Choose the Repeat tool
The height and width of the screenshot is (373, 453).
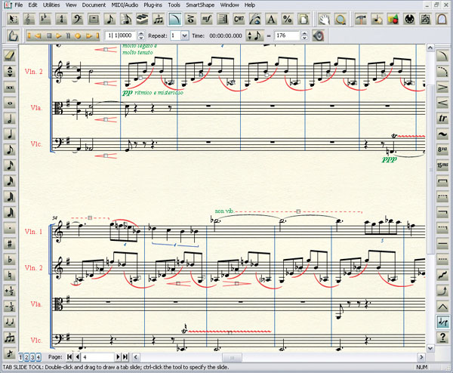coord(223,20)
